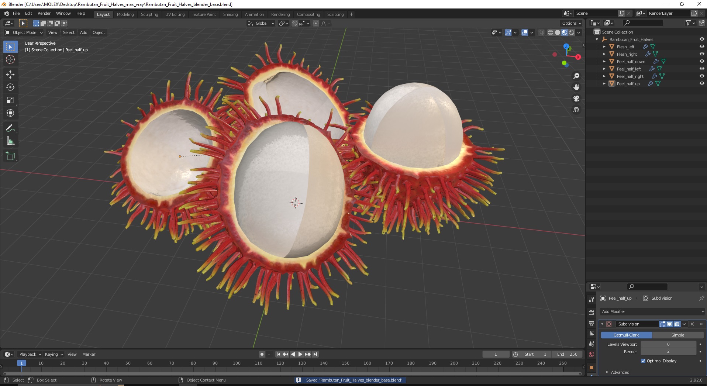Click the Pan view hand icon
The width and height of the screenshot is (707, 386).
(x=576, y=87)
